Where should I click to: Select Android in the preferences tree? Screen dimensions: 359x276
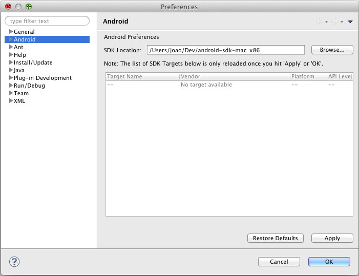(x=25, y=39)
